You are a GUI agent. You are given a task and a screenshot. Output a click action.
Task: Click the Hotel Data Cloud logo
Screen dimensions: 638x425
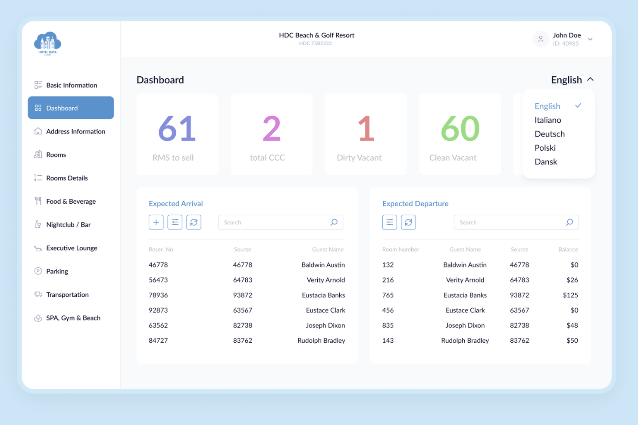pyautogui.click(x=47, y=43)
